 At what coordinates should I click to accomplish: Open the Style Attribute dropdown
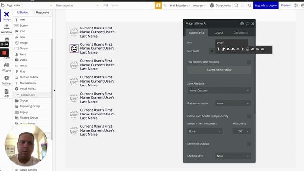tap(219, 90)
